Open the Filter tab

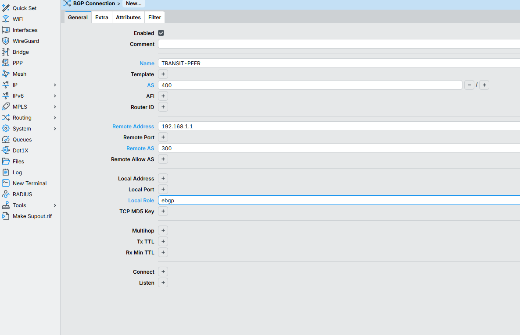pos(154,17)
